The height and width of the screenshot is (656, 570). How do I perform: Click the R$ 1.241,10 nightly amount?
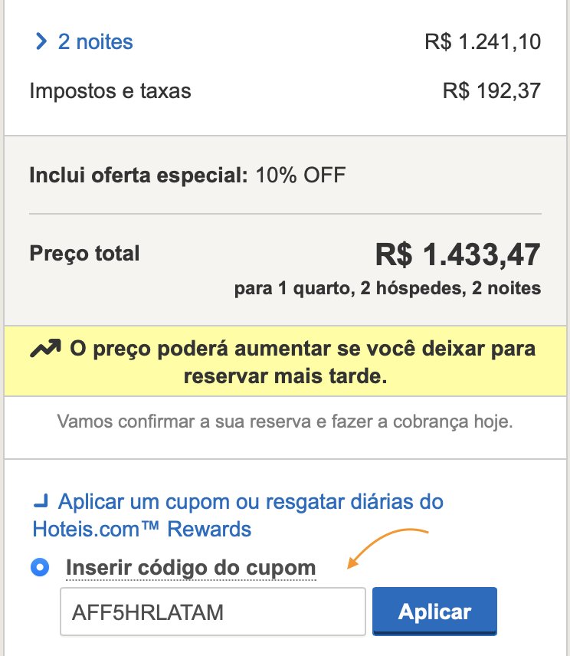tap(483, 42)
